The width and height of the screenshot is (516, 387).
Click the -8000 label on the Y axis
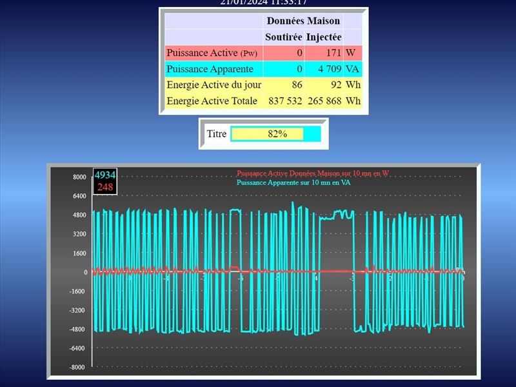(77, 367)
